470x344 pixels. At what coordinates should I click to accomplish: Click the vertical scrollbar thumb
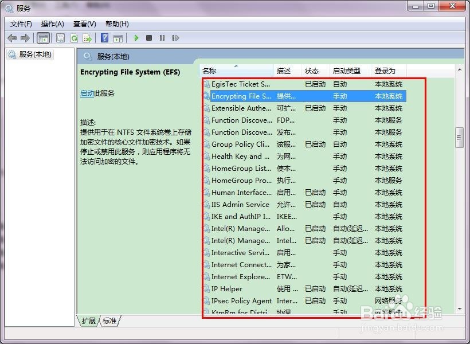(x=459, y=138)
